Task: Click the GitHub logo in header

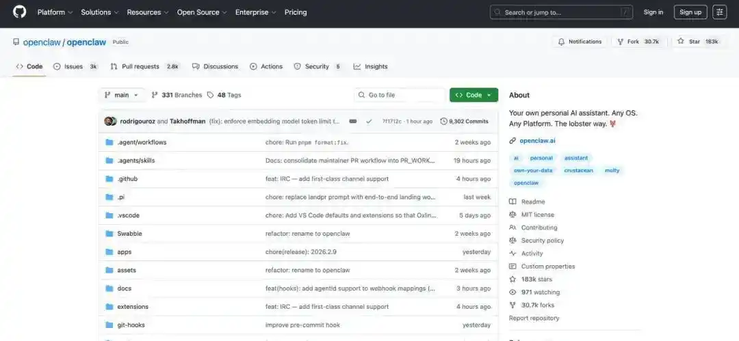Action: click(19, 12)
